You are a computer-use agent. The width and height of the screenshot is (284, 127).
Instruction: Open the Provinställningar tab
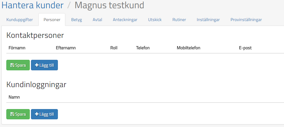pos(246,20)
